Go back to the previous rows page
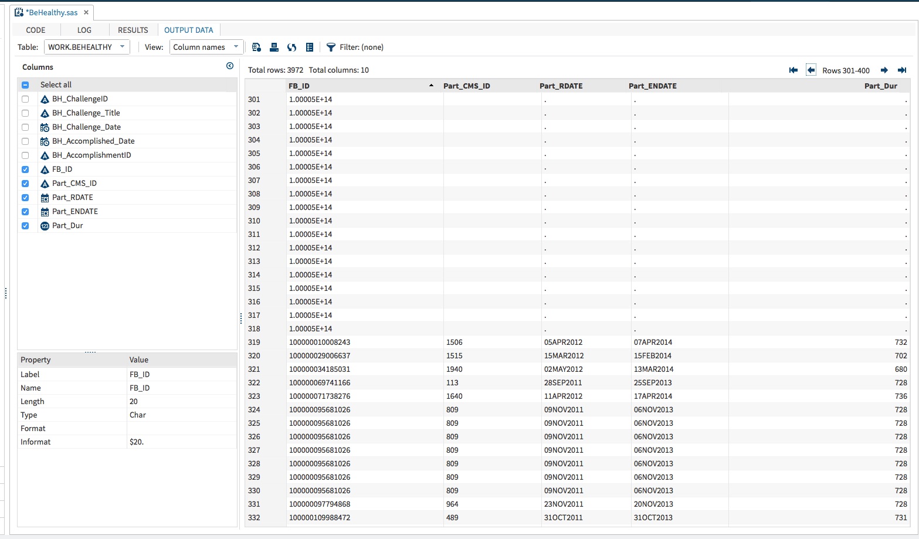This screenshot has height=539, width=919. click(x=811, y=70)
